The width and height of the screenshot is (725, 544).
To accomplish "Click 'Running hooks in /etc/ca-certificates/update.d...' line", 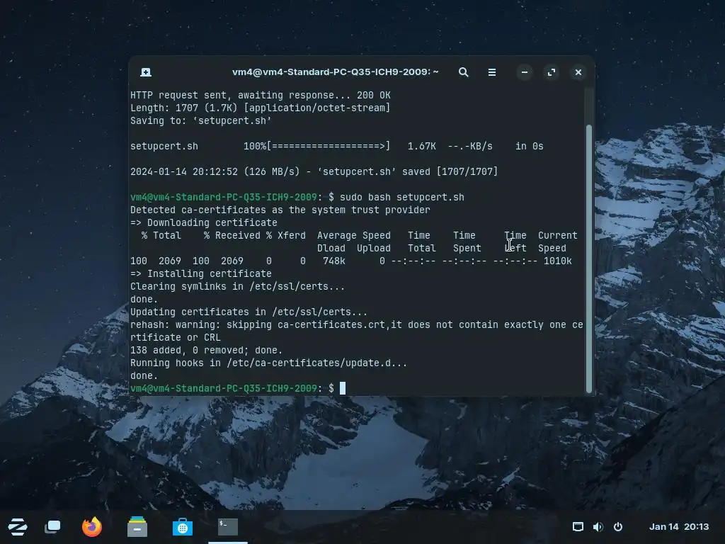I will click(268, 363).
